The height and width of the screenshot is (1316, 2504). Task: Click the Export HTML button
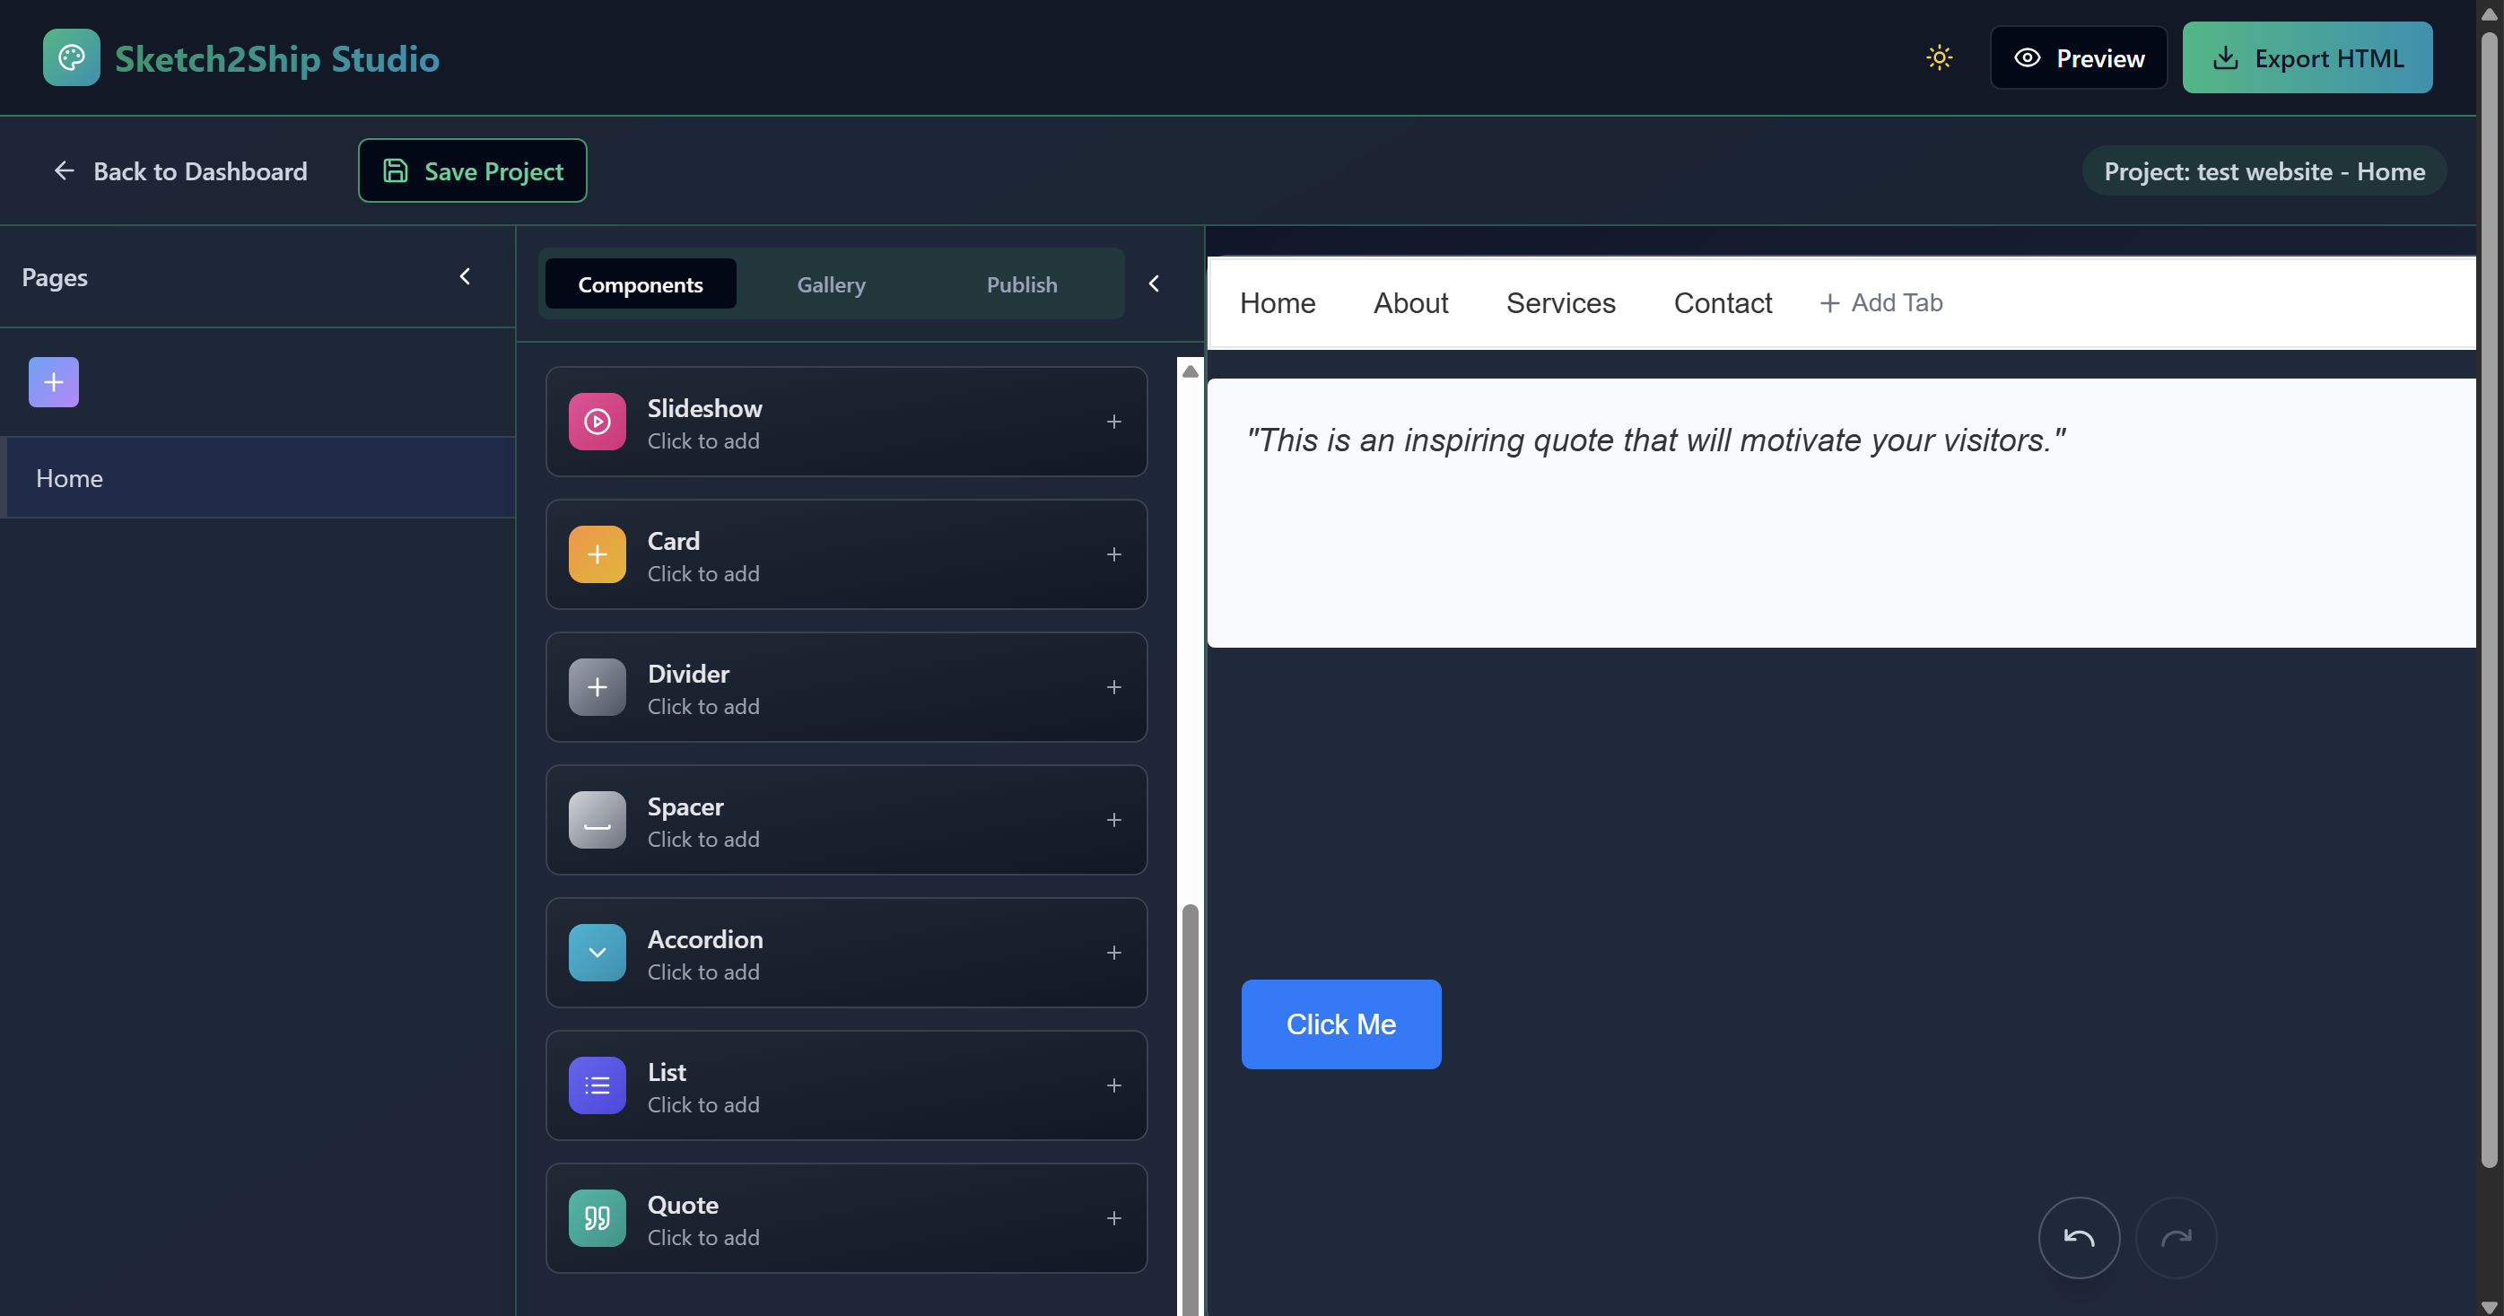pyautogui.click(x=2307, y=58)
